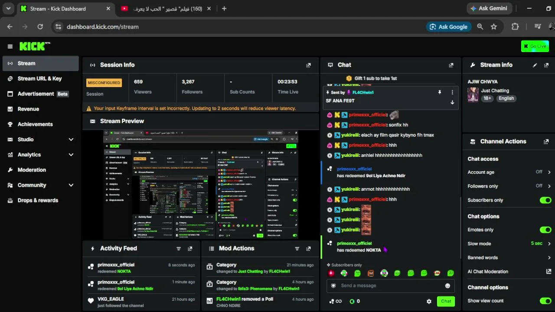Open Achievements page
Image resolution: width=555 pixels, height=312 pixels.
point(40,124)
